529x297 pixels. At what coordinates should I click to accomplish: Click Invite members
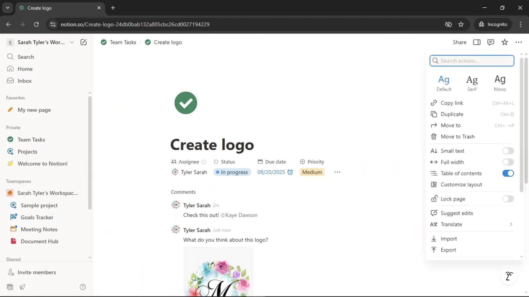point(31,272)
